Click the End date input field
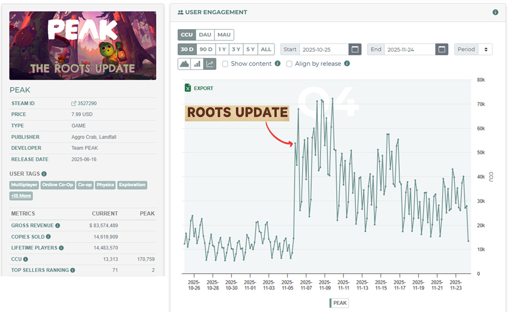This screenshot has height=312, width=510. (410, 49)
